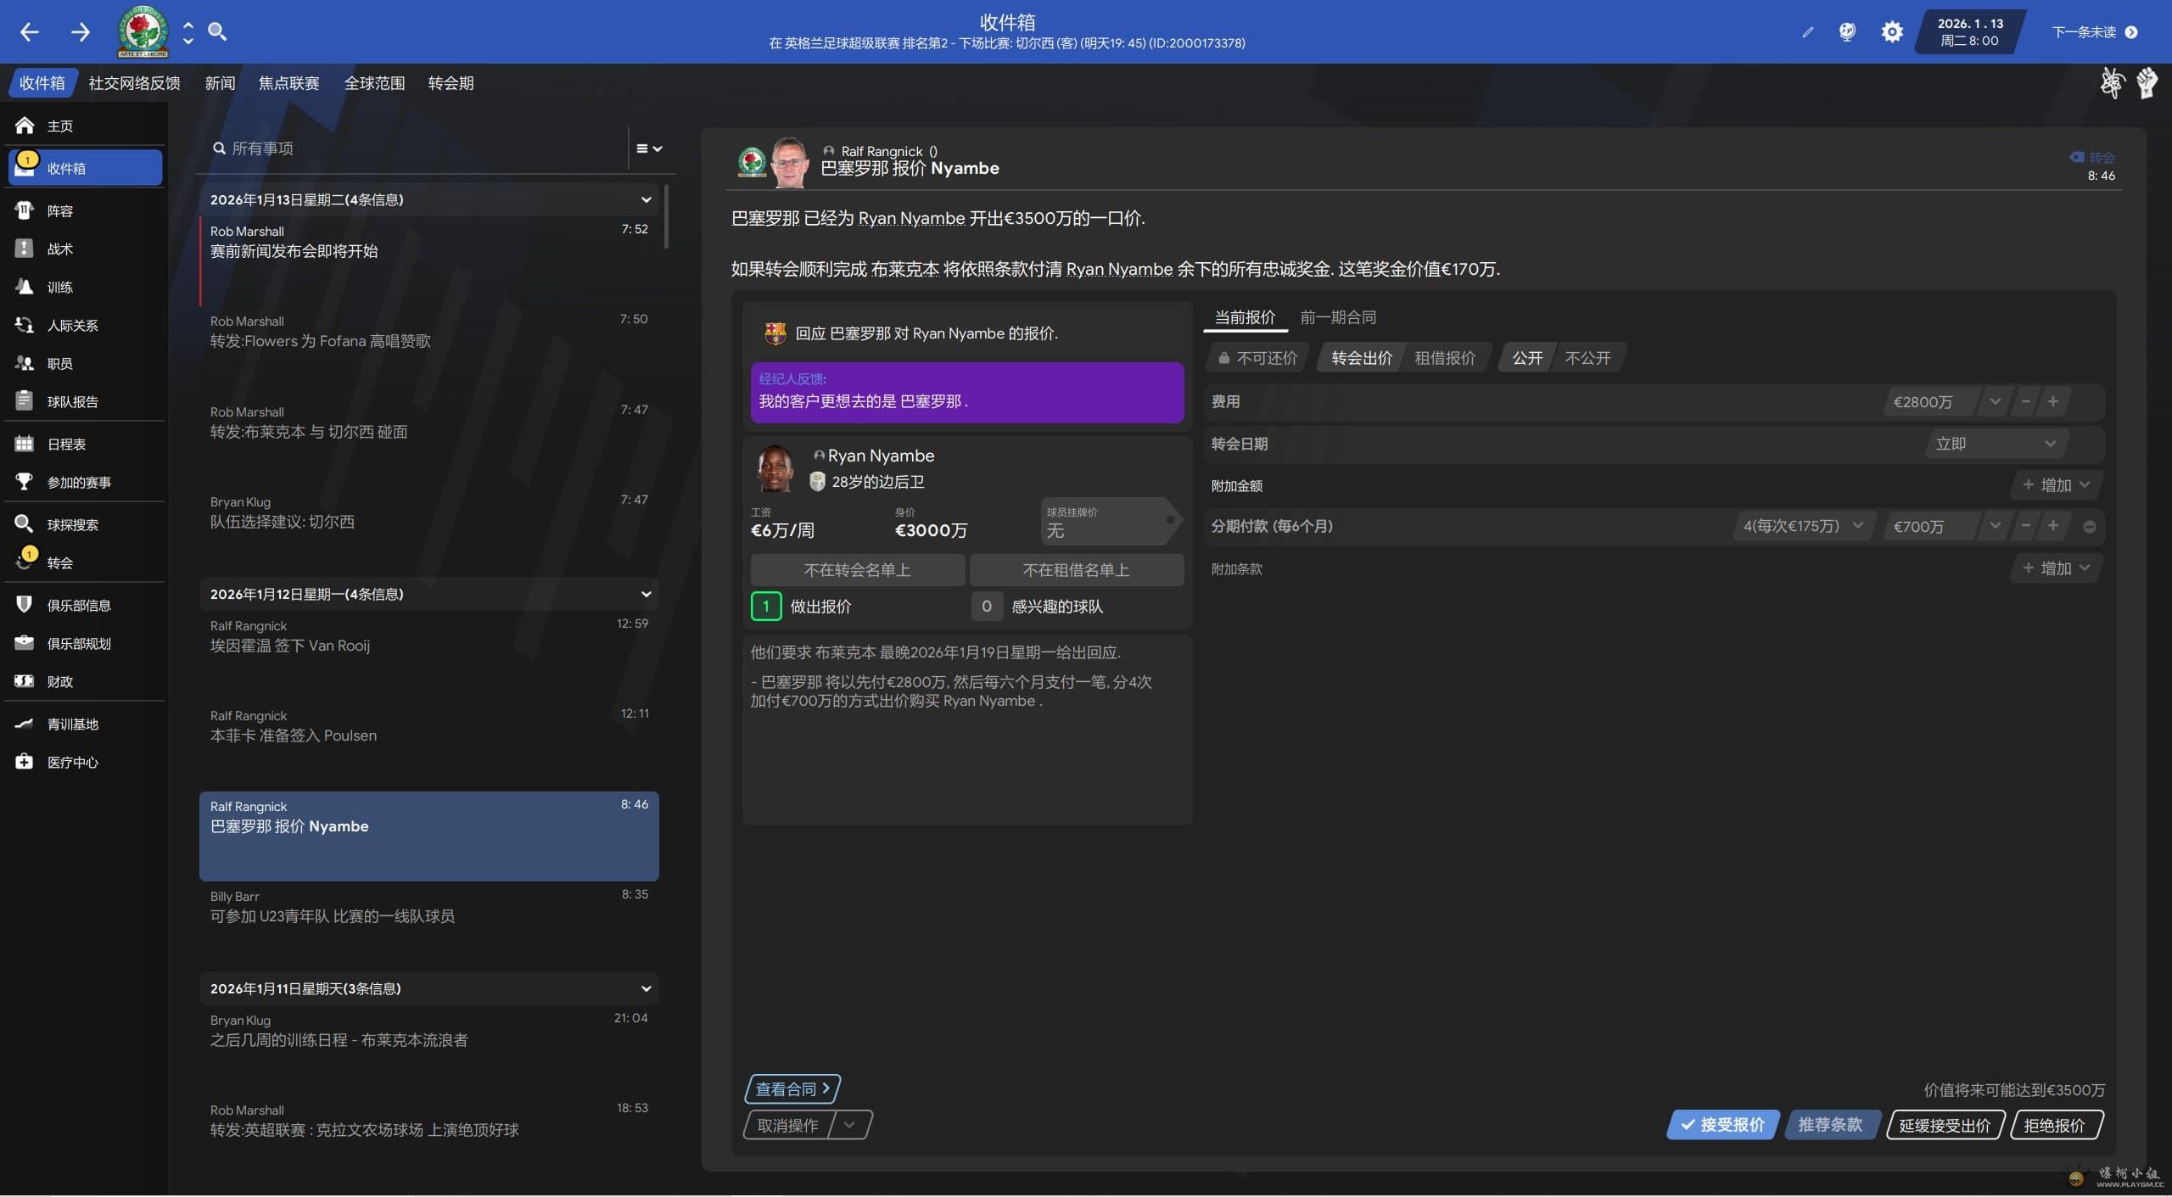The image size is (2172, 1197).
Task: Increase the 费用 fee with plus
Action: click(2053, 401)
